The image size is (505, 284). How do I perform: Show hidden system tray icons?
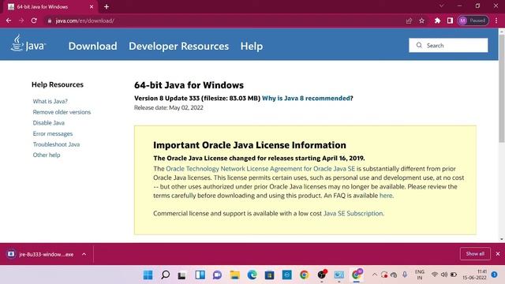pos(374,275)
